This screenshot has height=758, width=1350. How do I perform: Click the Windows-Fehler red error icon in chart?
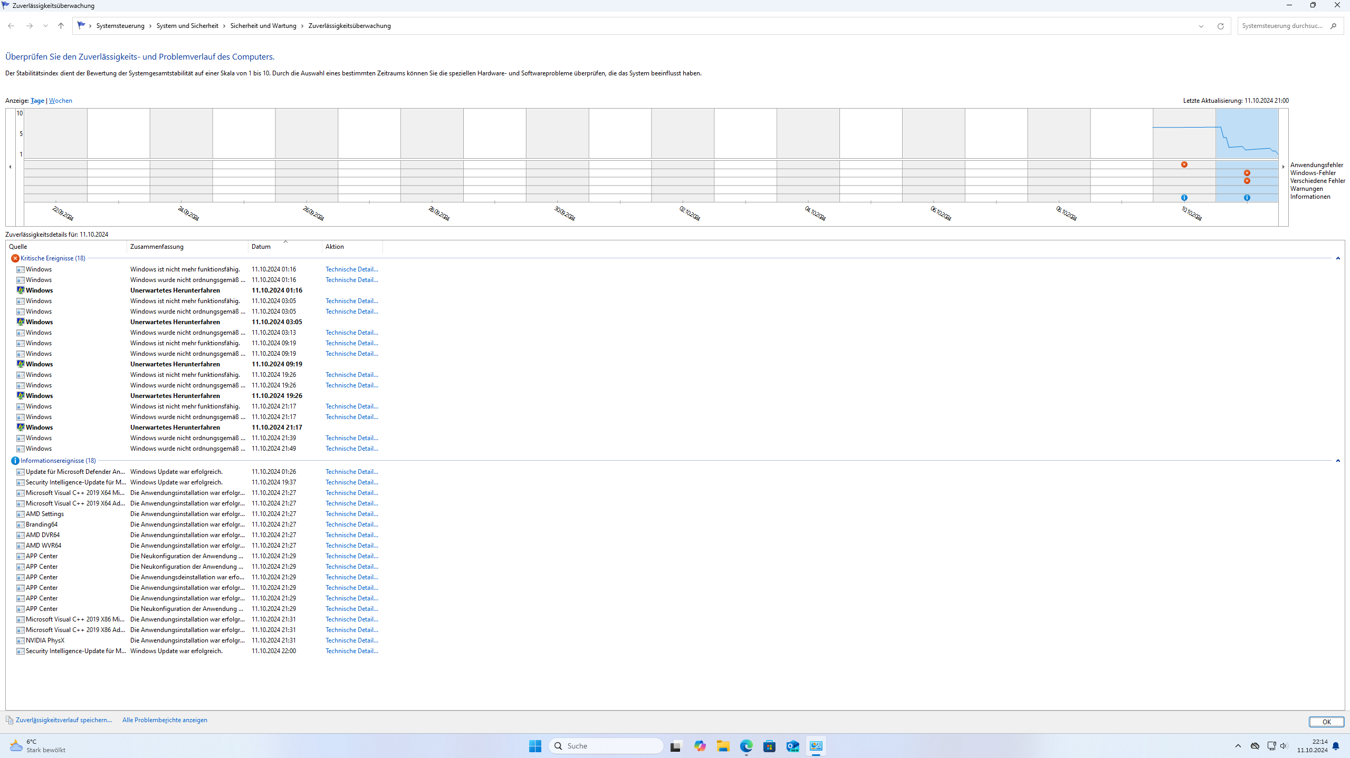click(x=1247, y=173)
